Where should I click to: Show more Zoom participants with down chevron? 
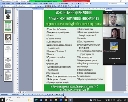[114, 63]
